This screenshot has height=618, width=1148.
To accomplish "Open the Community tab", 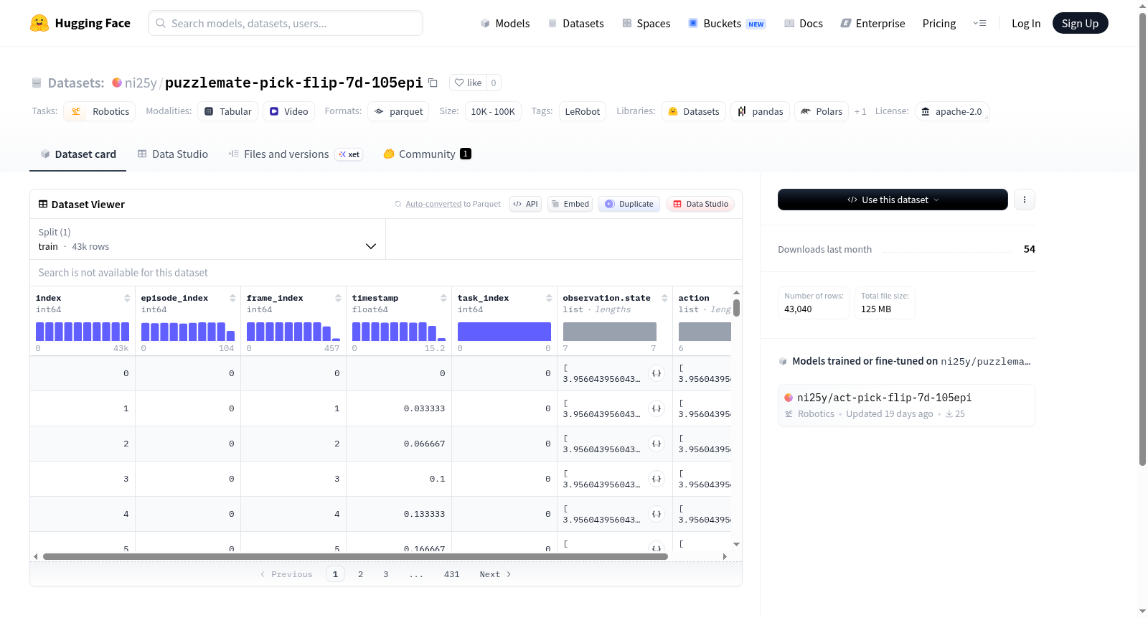I will [x=427, y=154].
